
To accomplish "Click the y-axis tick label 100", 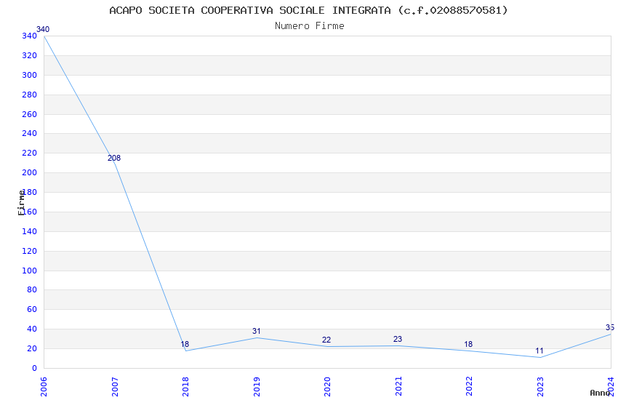I will (30, 271).
